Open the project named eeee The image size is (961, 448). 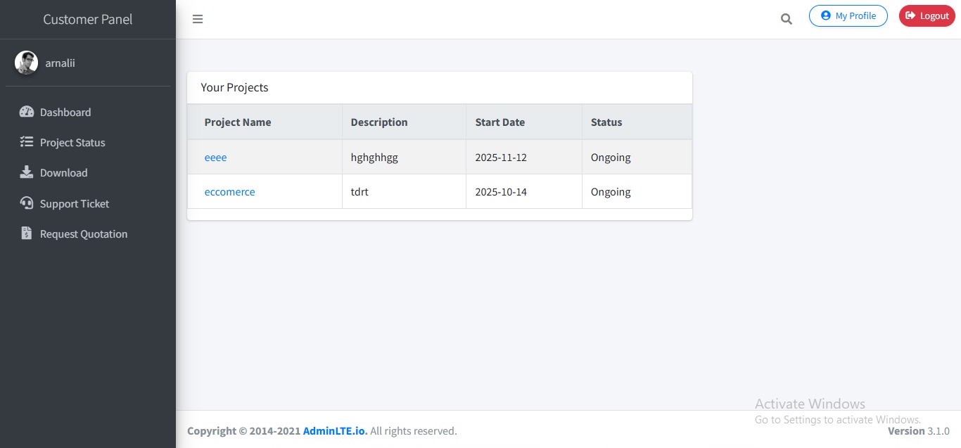[215, 157]
